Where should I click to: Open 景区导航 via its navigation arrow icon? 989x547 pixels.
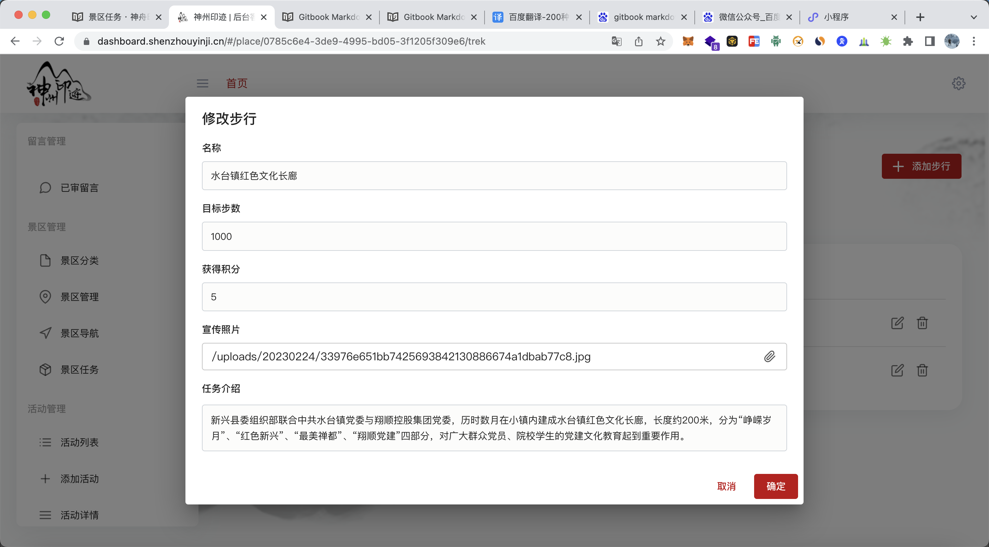45,333
